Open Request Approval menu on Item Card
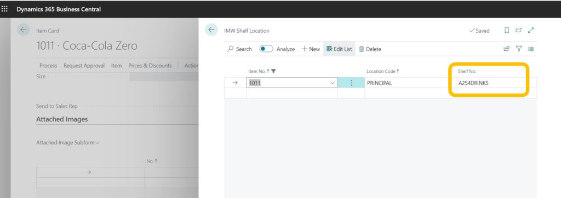 (84, 66)
